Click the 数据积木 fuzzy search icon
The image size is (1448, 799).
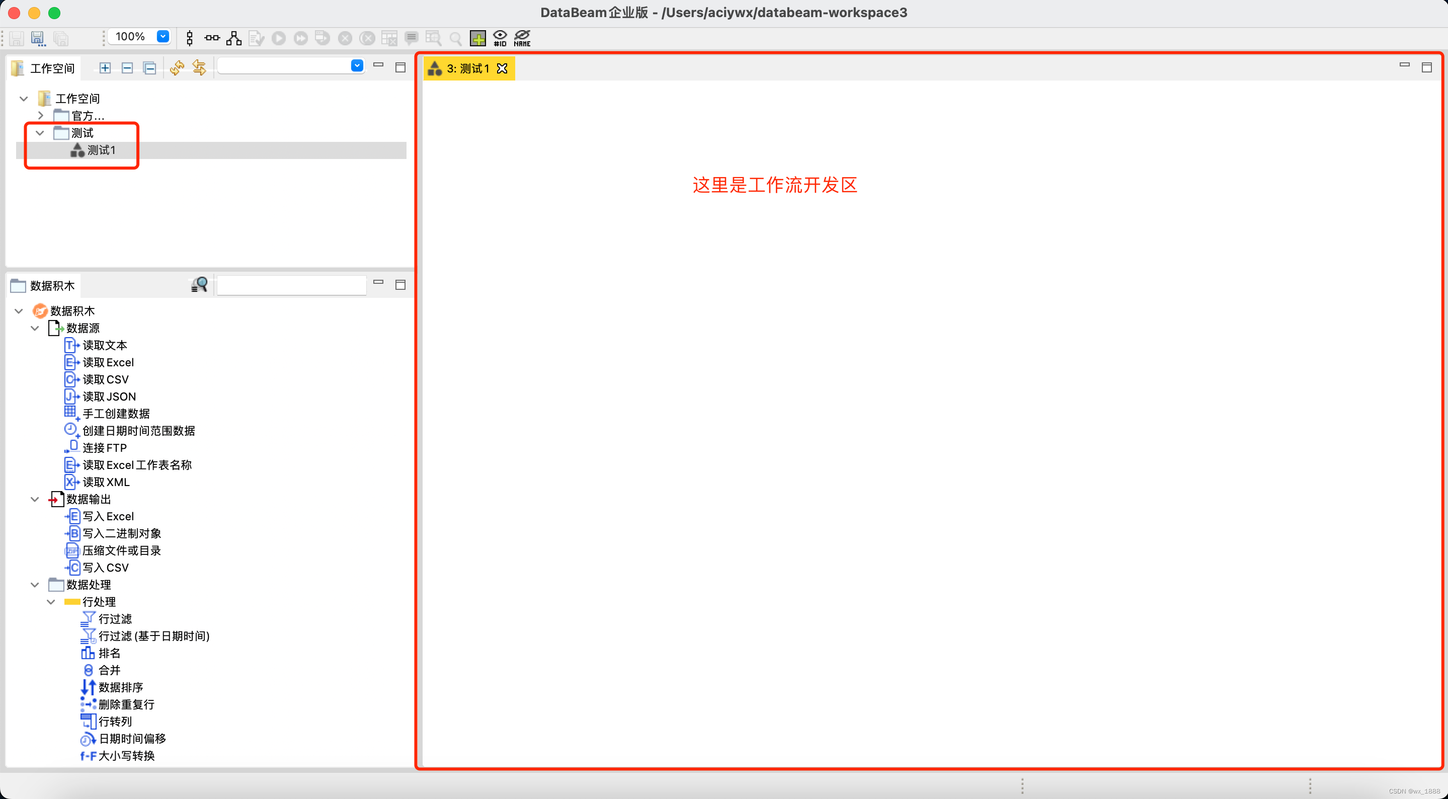pos(199,284)
